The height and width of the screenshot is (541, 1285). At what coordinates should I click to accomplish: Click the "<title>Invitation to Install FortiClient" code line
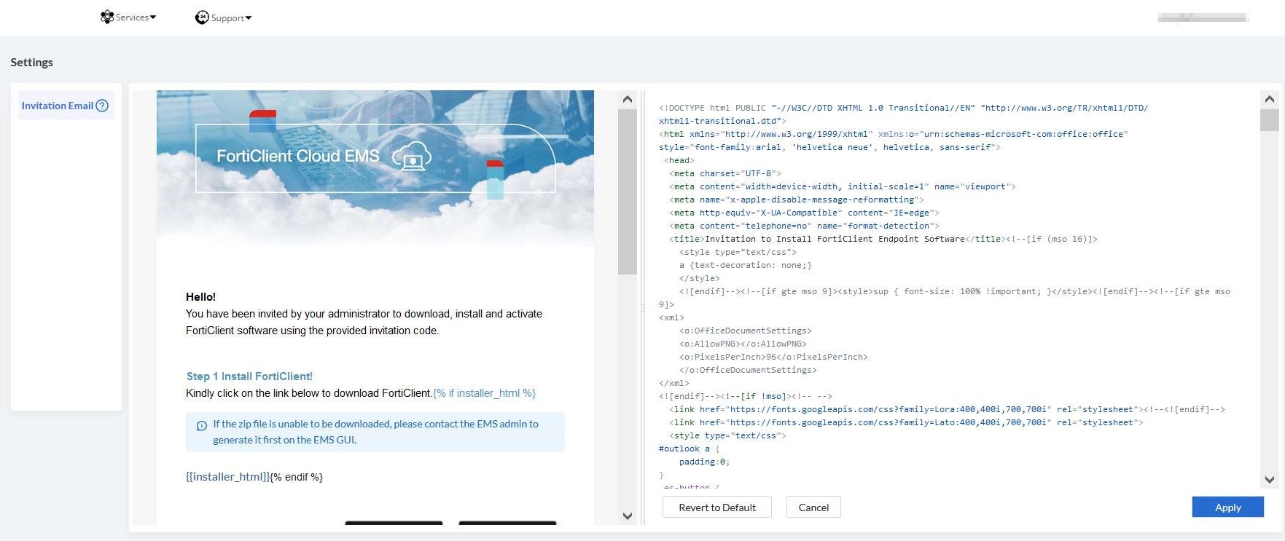pyautogui.click(x=883, y=239)
